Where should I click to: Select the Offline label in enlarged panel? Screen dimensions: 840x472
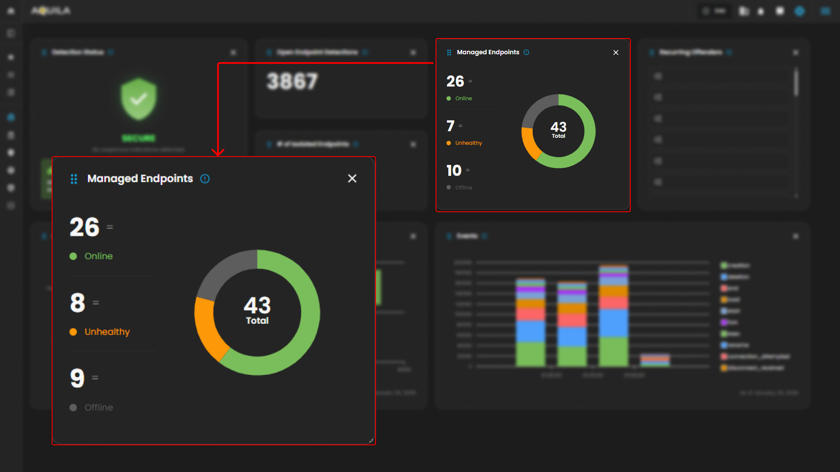98,408
